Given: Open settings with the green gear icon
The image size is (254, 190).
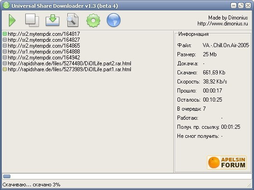Looking at the screenshot, I should [93, 20].
